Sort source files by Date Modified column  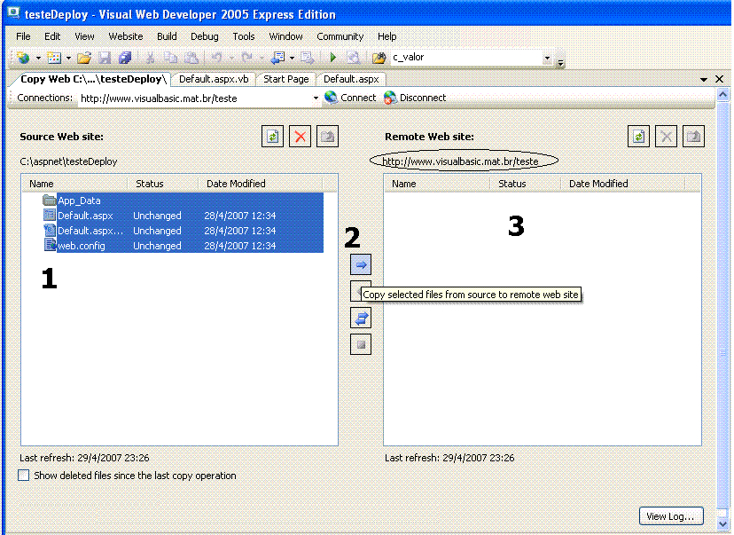236,184
